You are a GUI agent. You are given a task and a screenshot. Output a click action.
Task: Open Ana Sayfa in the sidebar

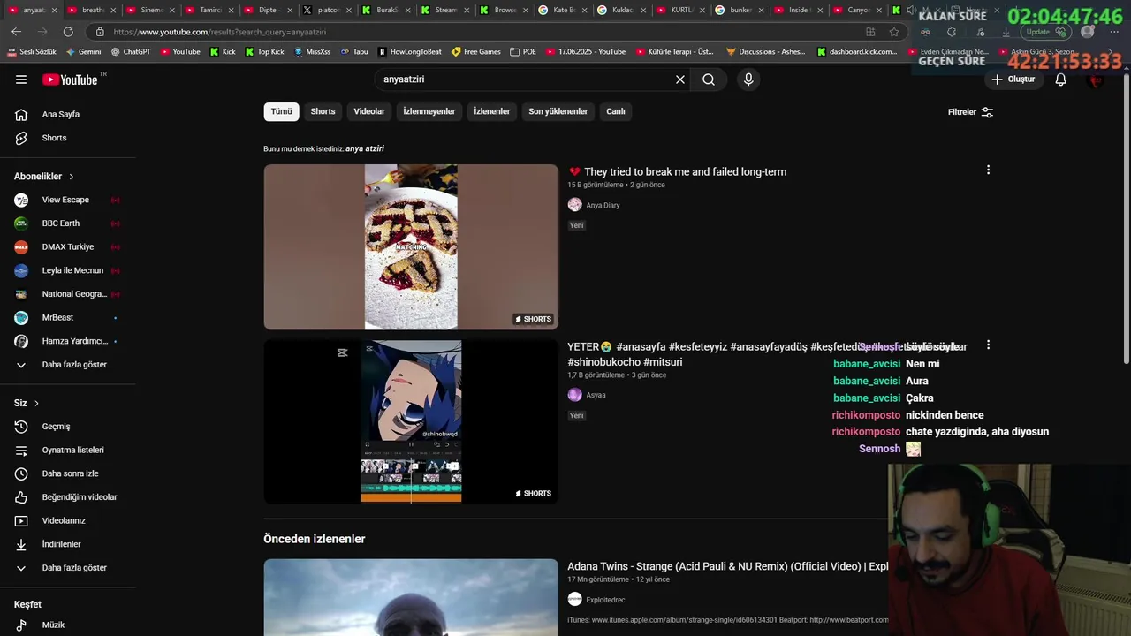point(68,114)
